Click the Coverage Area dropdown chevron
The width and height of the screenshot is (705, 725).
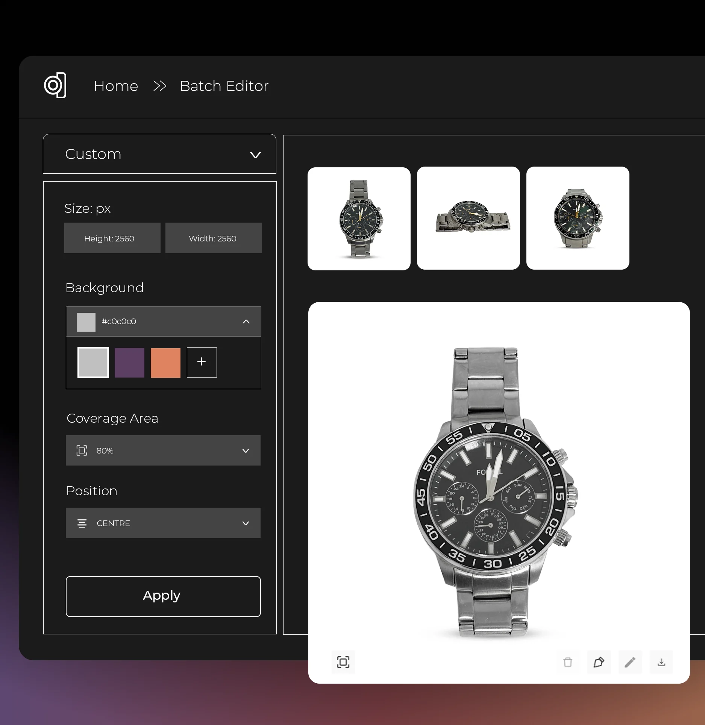coord(246,451)
